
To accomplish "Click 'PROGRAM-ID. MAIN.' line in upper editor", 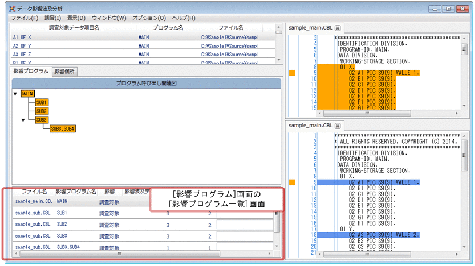I will [365, 49].
